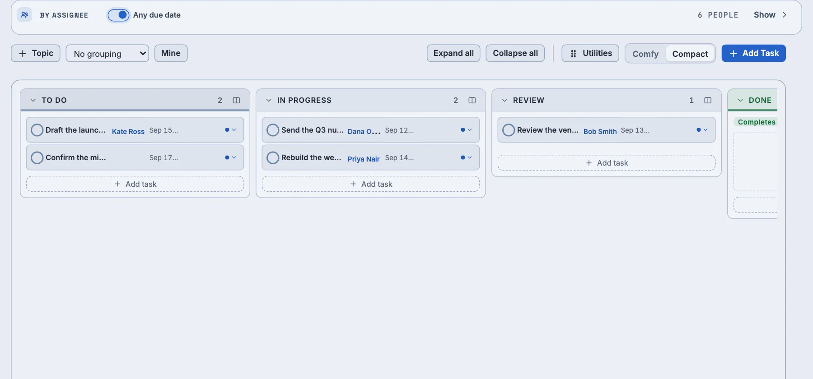Screen dimensions: 813x379
Task: Open status menu on 'Confirm the mi...' task
Action: [x=231, y=157]
